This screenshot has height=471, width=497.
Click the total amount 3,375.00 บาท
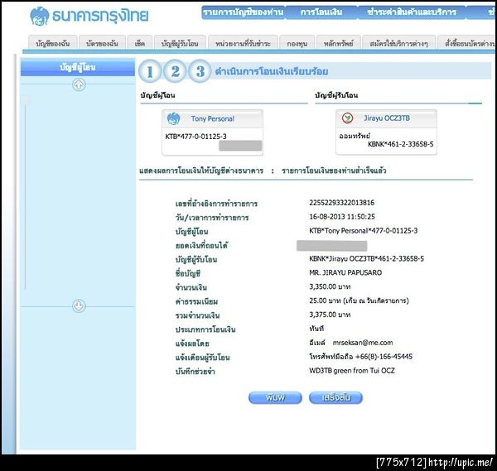(330, 315)
